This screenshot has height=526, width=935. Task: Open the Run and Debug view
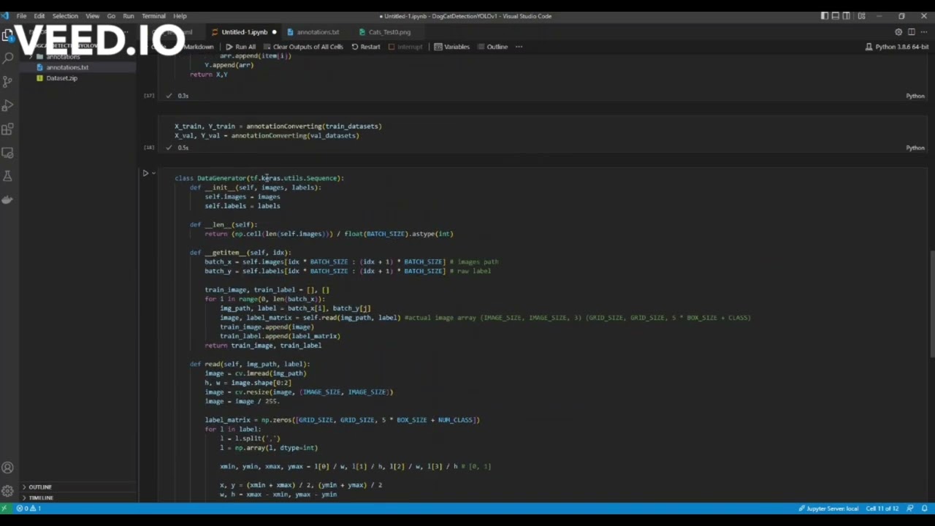pyautogui.click(x=8, y=105)
